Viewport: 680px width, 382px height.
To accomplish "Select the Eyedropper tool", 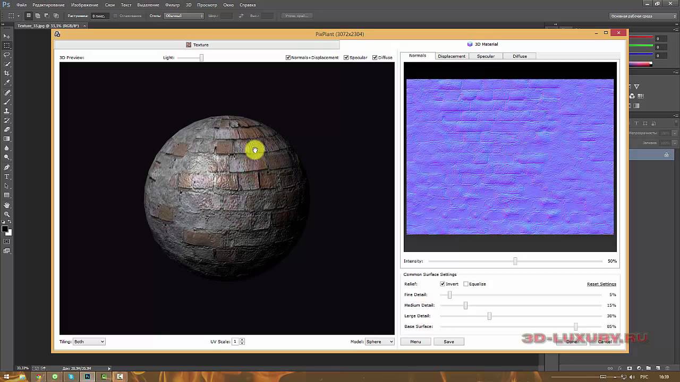I will click(x=7, y=83).
